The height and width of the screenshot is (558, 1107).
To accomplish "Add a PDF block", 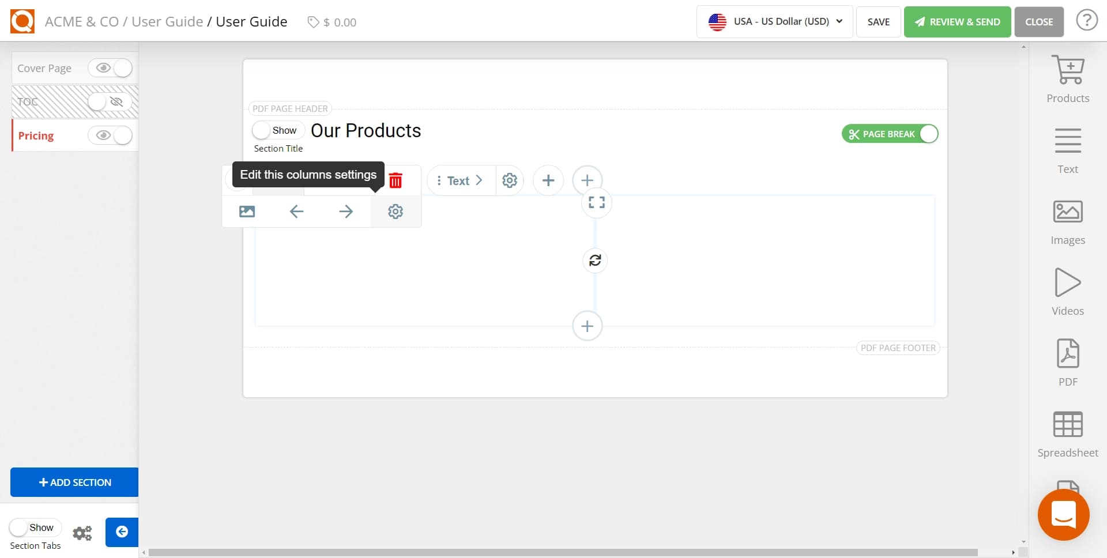I will 1068,360.
